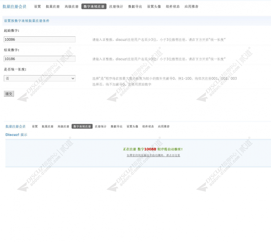271x242 pixels.
Task: Open 高级注册 tab in lower panel
Action: click(x=63, y=127)
